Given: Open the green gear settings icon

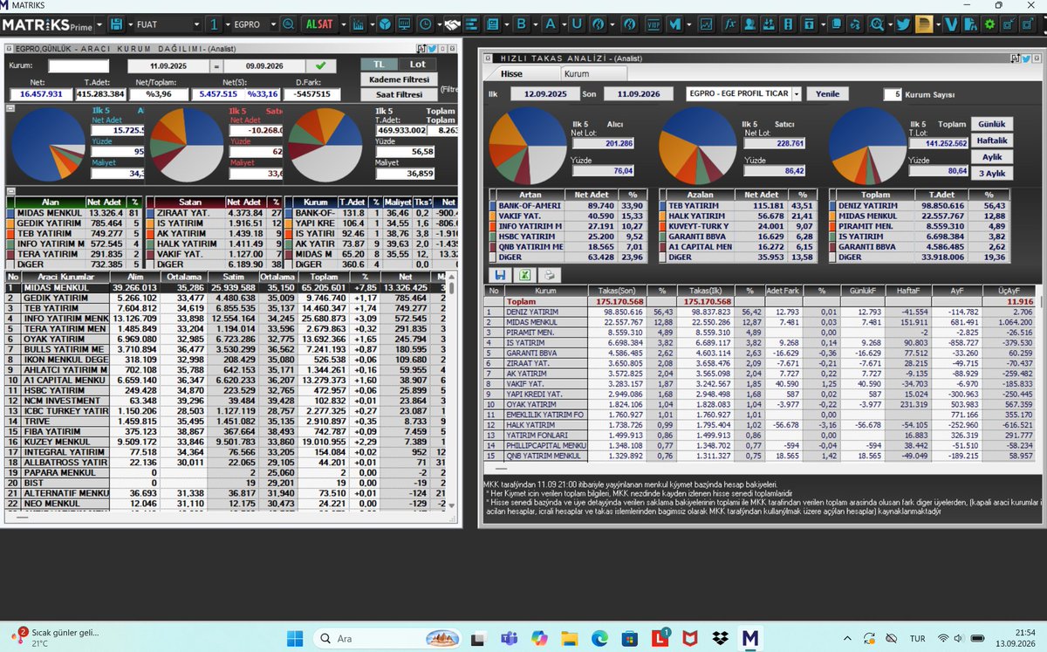Looking at the screenshot, I should [x=989, y=24].
